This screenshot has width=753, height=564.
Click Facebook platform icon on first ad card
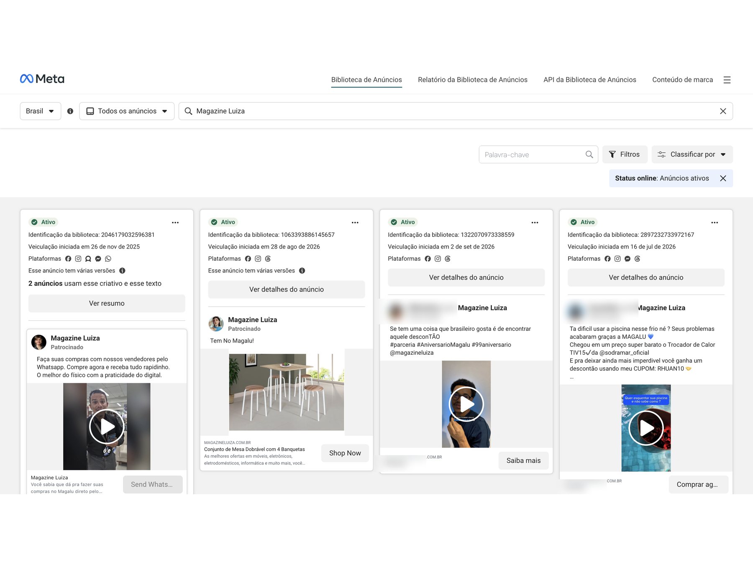[x=68, y=259]
